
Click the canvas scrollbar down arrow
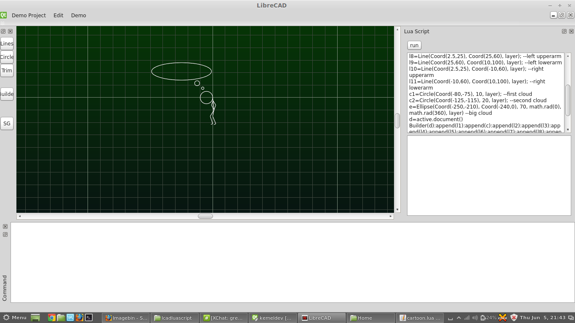397,209
